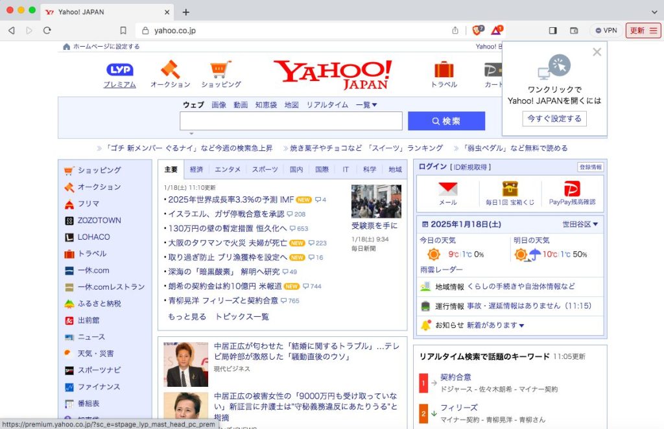Click the share icon in address bar

455,30
